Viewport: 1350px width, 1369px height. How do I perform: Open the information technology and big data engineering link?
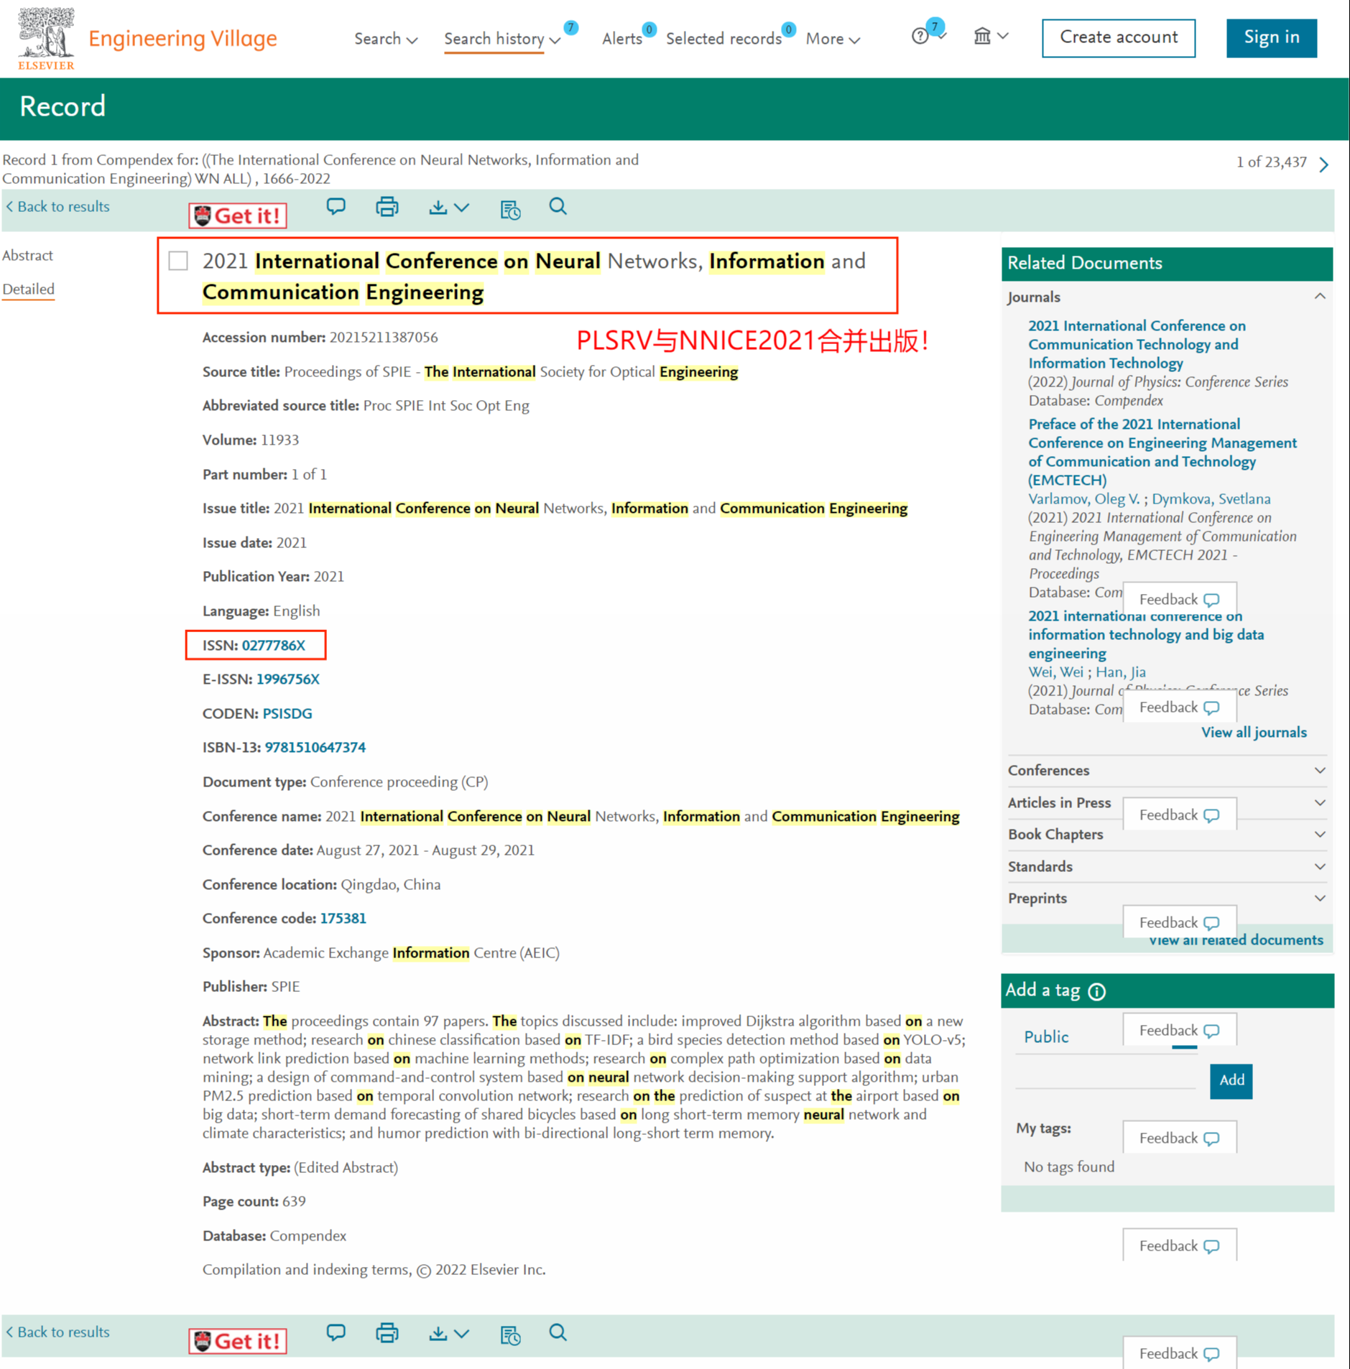click(1146, 634)
